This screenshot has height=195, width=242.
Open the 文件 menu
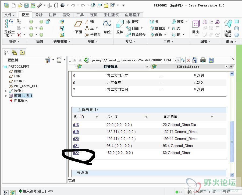click(x=9, y=15)
